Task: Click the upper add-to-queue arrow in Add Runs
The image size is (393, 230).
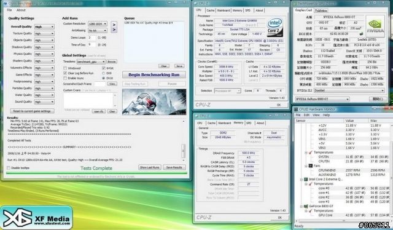Action: point(114,25)
